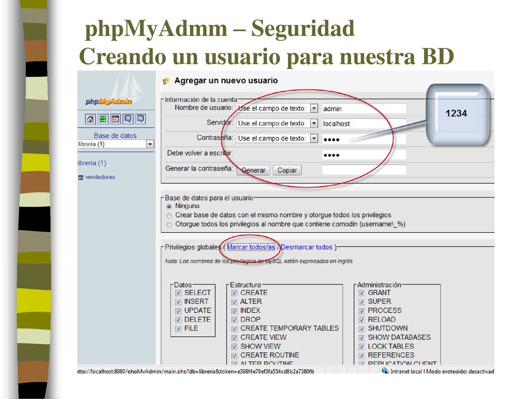Toggle the GRANT privilege checkbox
Screen dimensions: 532x399
click(362, 293)
